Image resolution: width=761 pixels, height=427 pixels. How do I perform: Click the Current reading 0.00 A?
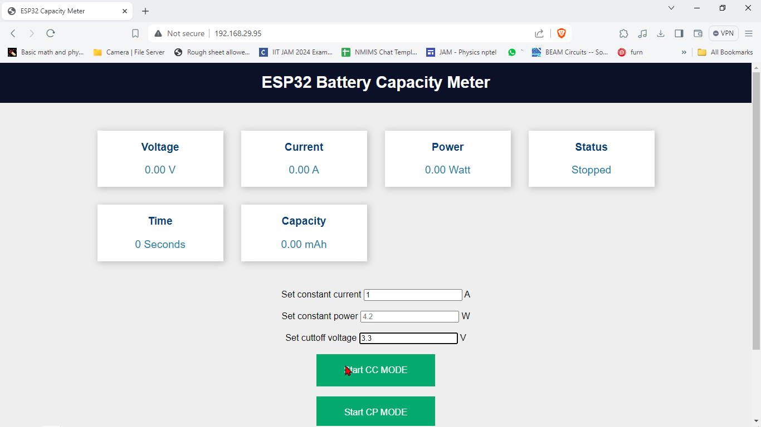coord(304,170)
